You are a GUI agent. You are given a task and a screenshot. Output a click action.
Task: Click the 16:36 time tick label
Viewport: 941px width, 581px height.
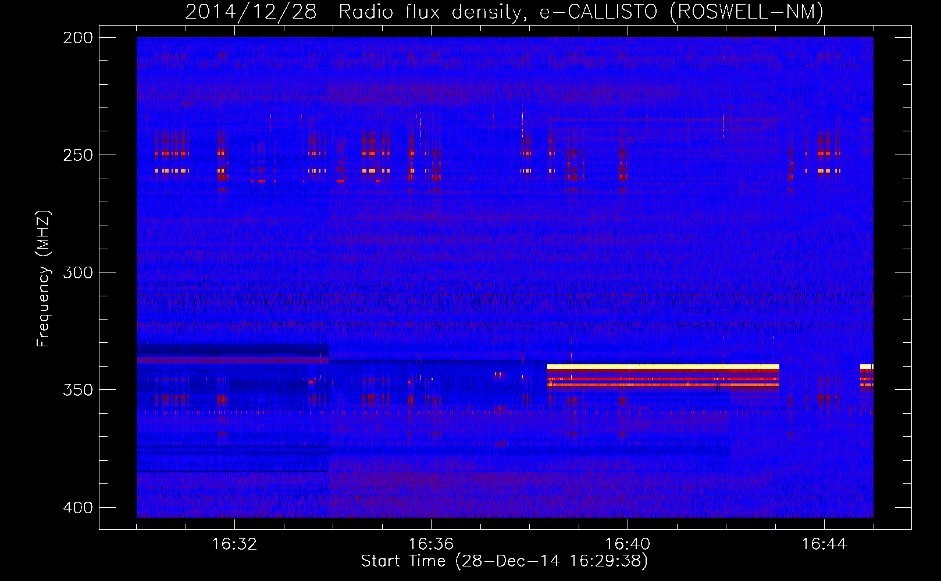(x=431, y=544)
